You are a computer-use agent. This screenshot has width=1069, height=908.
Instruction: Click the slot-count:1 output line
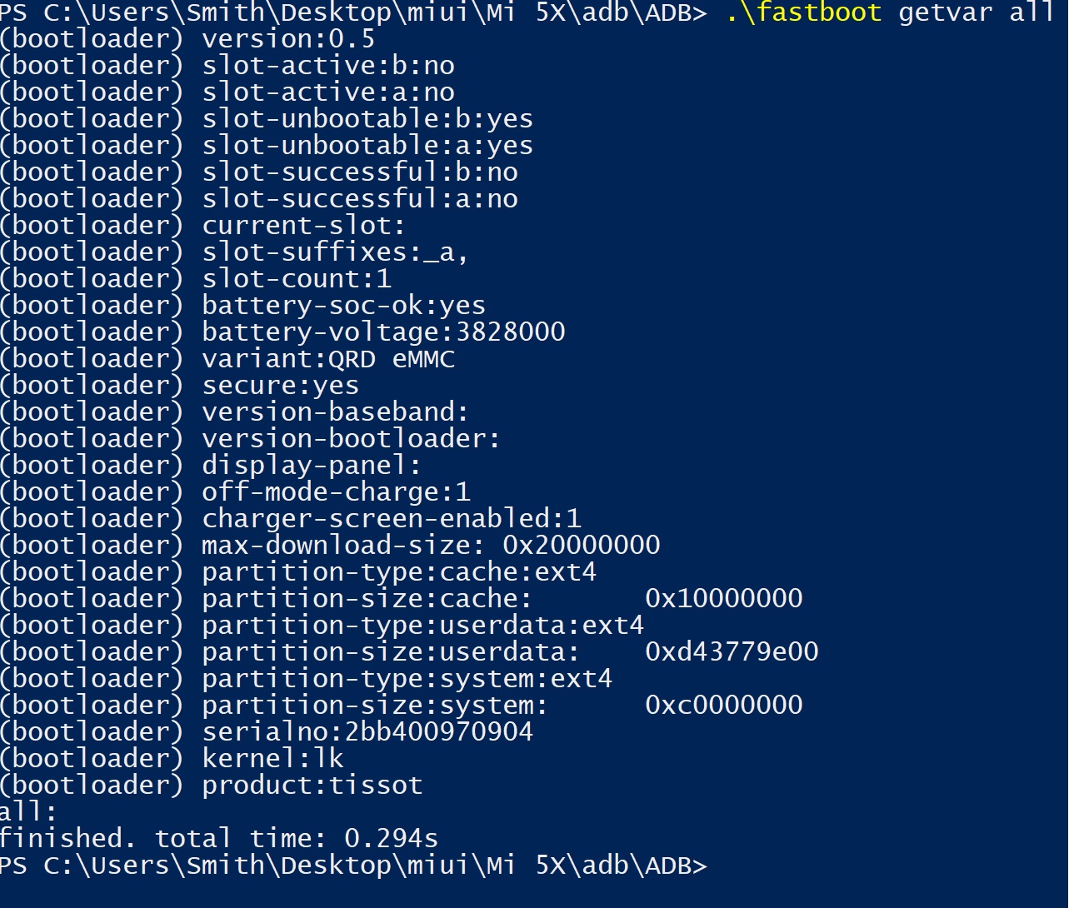point(196,278)
